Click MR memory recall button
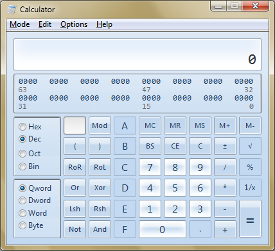The height and width of the screenshot is (251, 275). tap(175, 125)
